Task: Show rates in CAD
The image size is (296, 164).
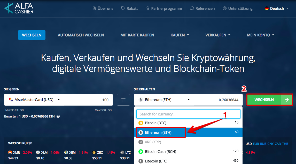Action: click(x=278, y=144)
